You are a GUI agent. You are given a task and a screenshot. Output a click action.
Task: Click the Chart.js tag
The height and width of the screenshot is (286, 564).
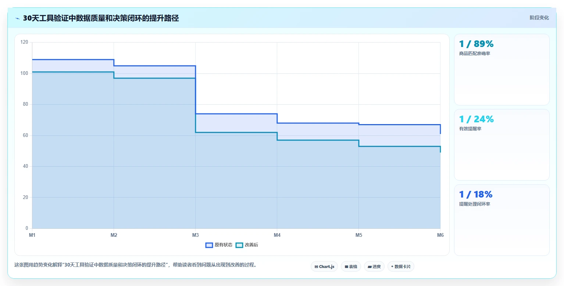[x=324, y=267]
